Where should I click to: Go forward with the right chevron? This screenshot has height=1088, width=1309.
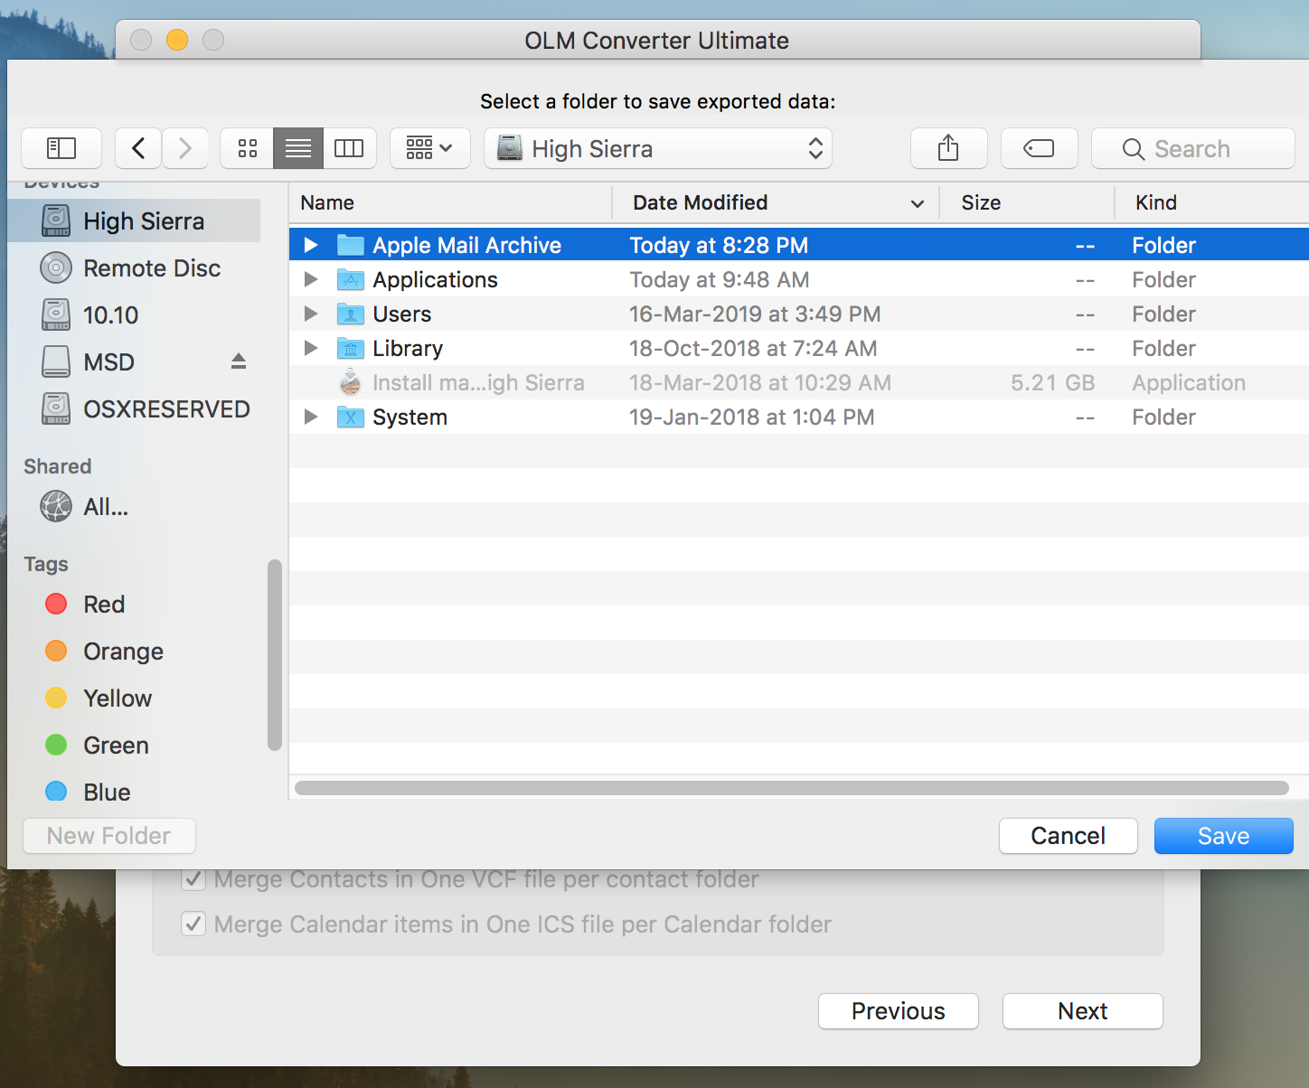(x=185, y=148)
